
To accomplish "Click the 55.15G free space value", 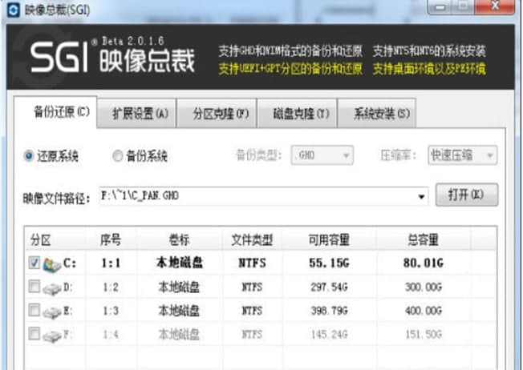I will (x=329, y=263).
